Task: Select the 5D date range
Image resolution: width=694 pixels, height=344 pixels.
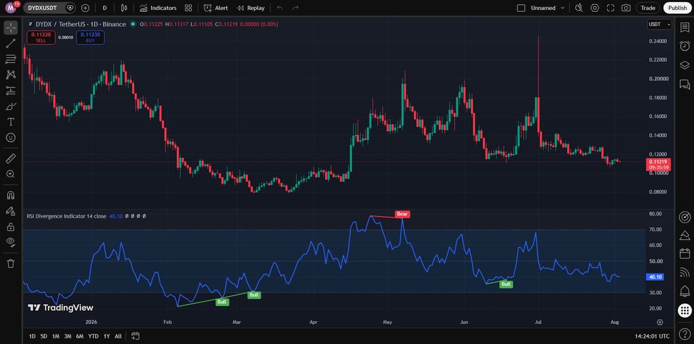Action: [44, 336]
